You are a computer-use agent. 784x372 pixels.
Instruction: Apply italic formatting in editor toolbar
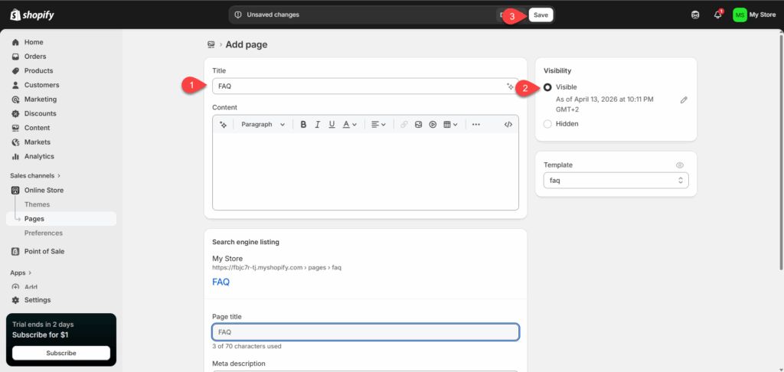point(318,125)
